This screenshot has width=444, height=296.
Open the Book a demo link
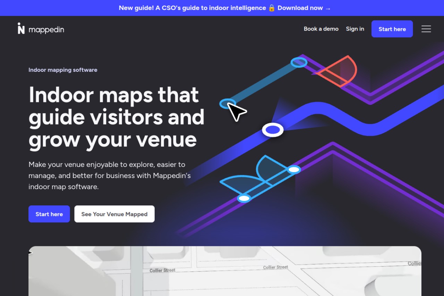(321, 29)
